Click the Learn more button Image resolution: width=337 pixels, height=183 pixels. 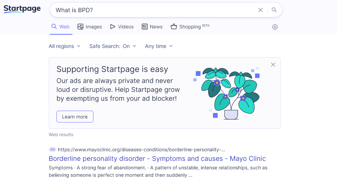click(x=75, y=117)
